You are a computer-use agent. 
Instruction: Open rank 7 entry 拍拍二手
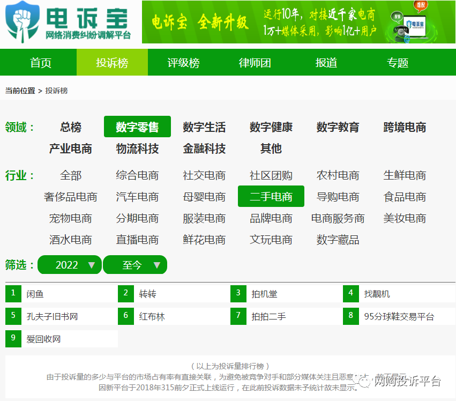pyautogui.click(x=287, y=316)
